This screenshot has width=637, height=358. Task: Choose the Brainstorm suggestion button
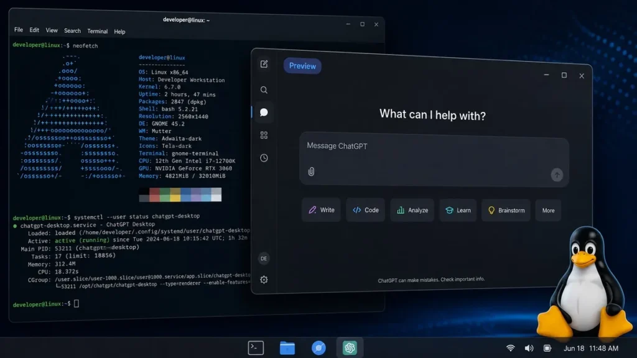(506, 210)
